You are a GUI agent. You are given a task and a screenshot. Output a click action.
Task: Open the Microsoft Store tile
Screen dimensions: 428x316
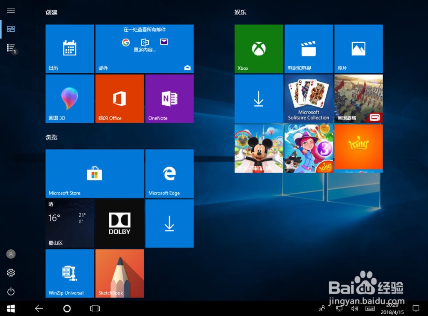pos(95,173)
